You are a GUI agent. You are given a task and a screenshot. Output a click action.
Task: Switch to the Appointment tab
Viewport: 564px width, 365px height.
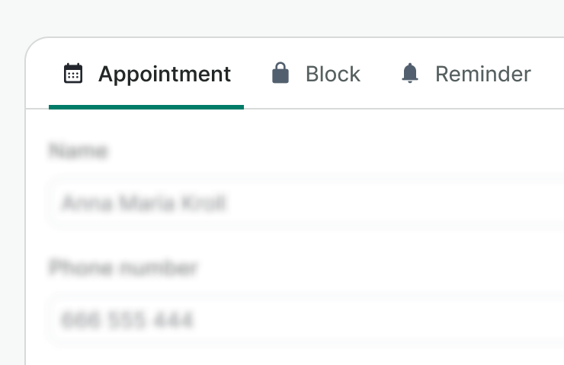tap(146, 75)
